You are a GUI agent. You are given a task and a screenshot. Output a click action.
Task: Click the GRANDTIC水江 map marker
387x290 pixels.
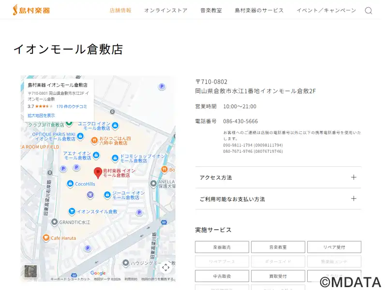(x=54, y=222)
